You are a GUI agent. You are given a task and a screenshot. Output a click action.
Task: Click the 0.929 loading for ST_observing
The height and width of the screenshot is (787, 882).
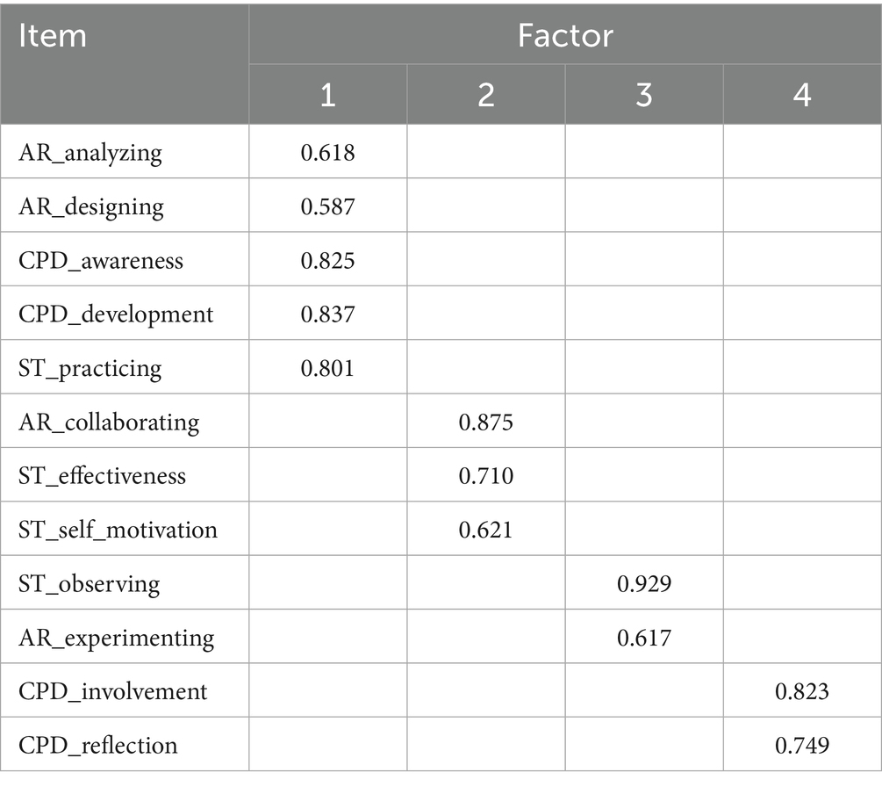tap(643, 582)
